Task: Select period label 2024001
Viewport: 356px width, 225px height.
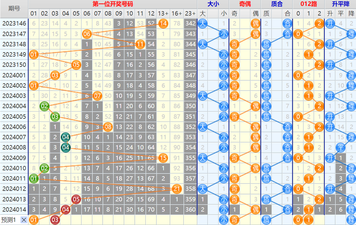Action: click(14, 75)
